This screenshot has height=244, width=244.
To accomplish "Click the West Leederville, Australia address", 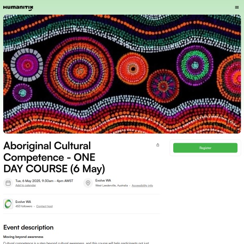I will coord(111,185).
